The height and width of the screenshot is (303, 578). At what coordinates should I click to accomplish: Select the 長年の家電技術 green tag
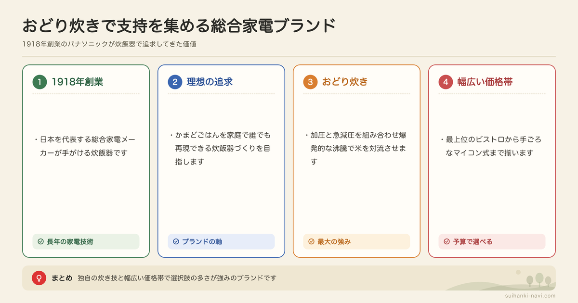(x=86, y=241)
